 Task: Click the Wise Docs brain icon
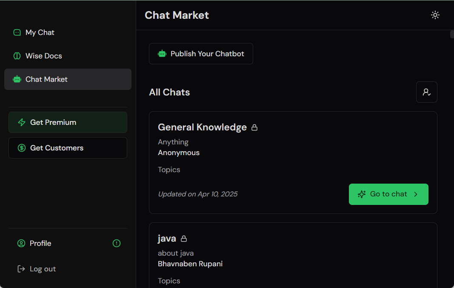(x=17, y=56)
